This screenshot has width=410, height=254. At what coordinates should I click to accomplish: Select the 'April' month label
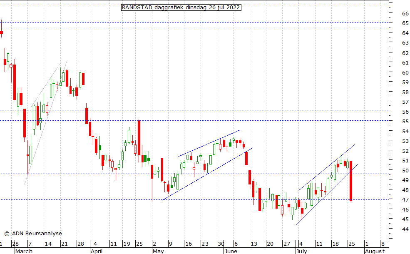97,251
